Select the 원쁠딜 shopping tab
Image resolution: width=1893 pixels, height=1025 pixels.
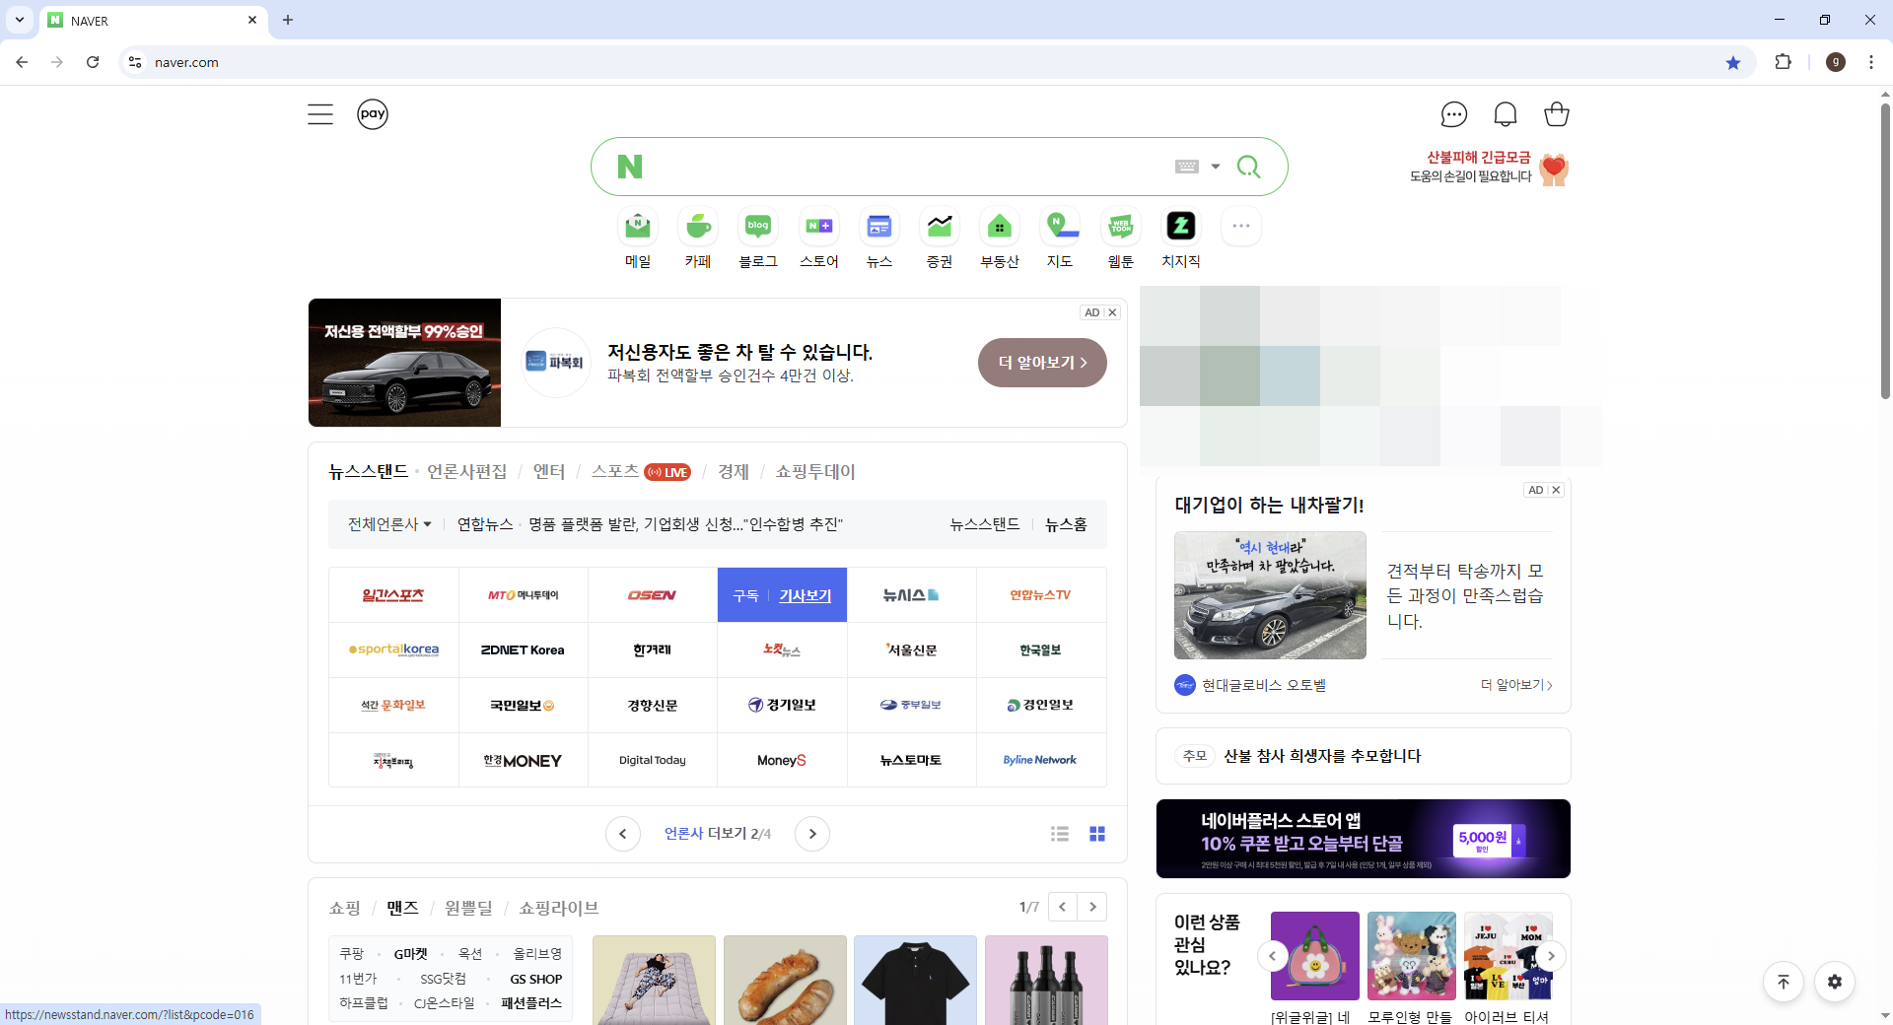(468, 908)
